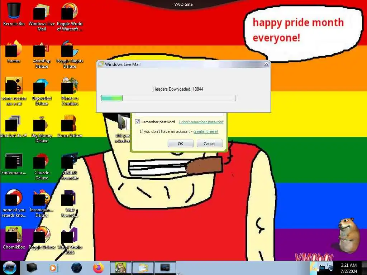Click the swirl tray icon
367x275 pixels.
pyautogui.click(x=330, y=267)
